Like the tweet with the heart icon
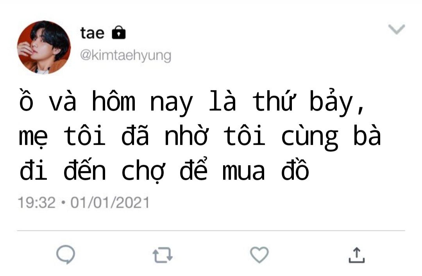This screenshot has width=422, height=276. (x=259, y=255)
